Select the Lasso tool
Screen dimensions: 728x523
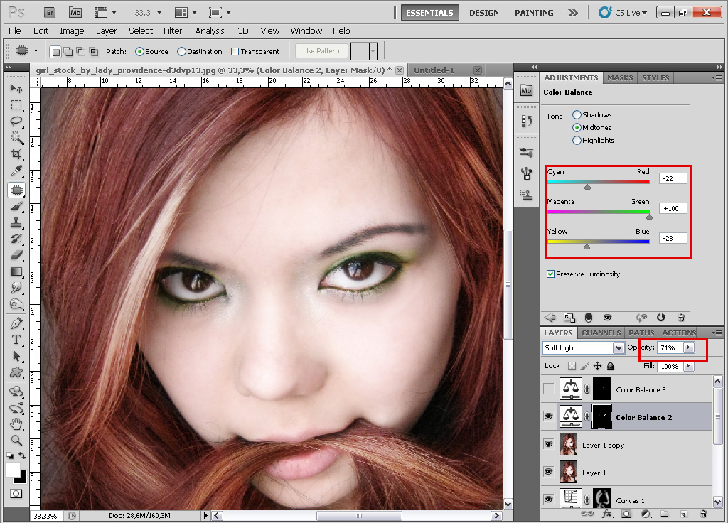tap(16, 121)
